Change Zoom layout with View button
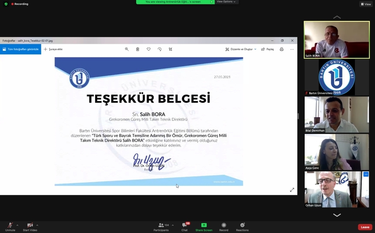375x233 pixels. tap(366, 4)
